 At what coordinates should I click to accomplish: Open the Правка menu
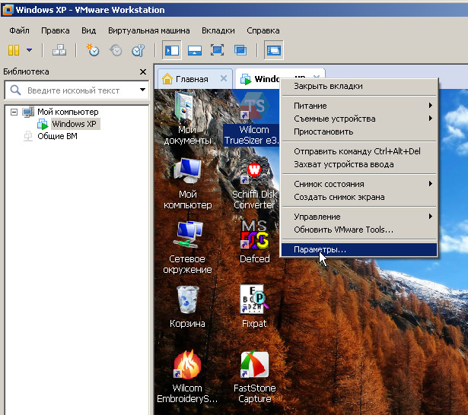[x=56, y=30]
